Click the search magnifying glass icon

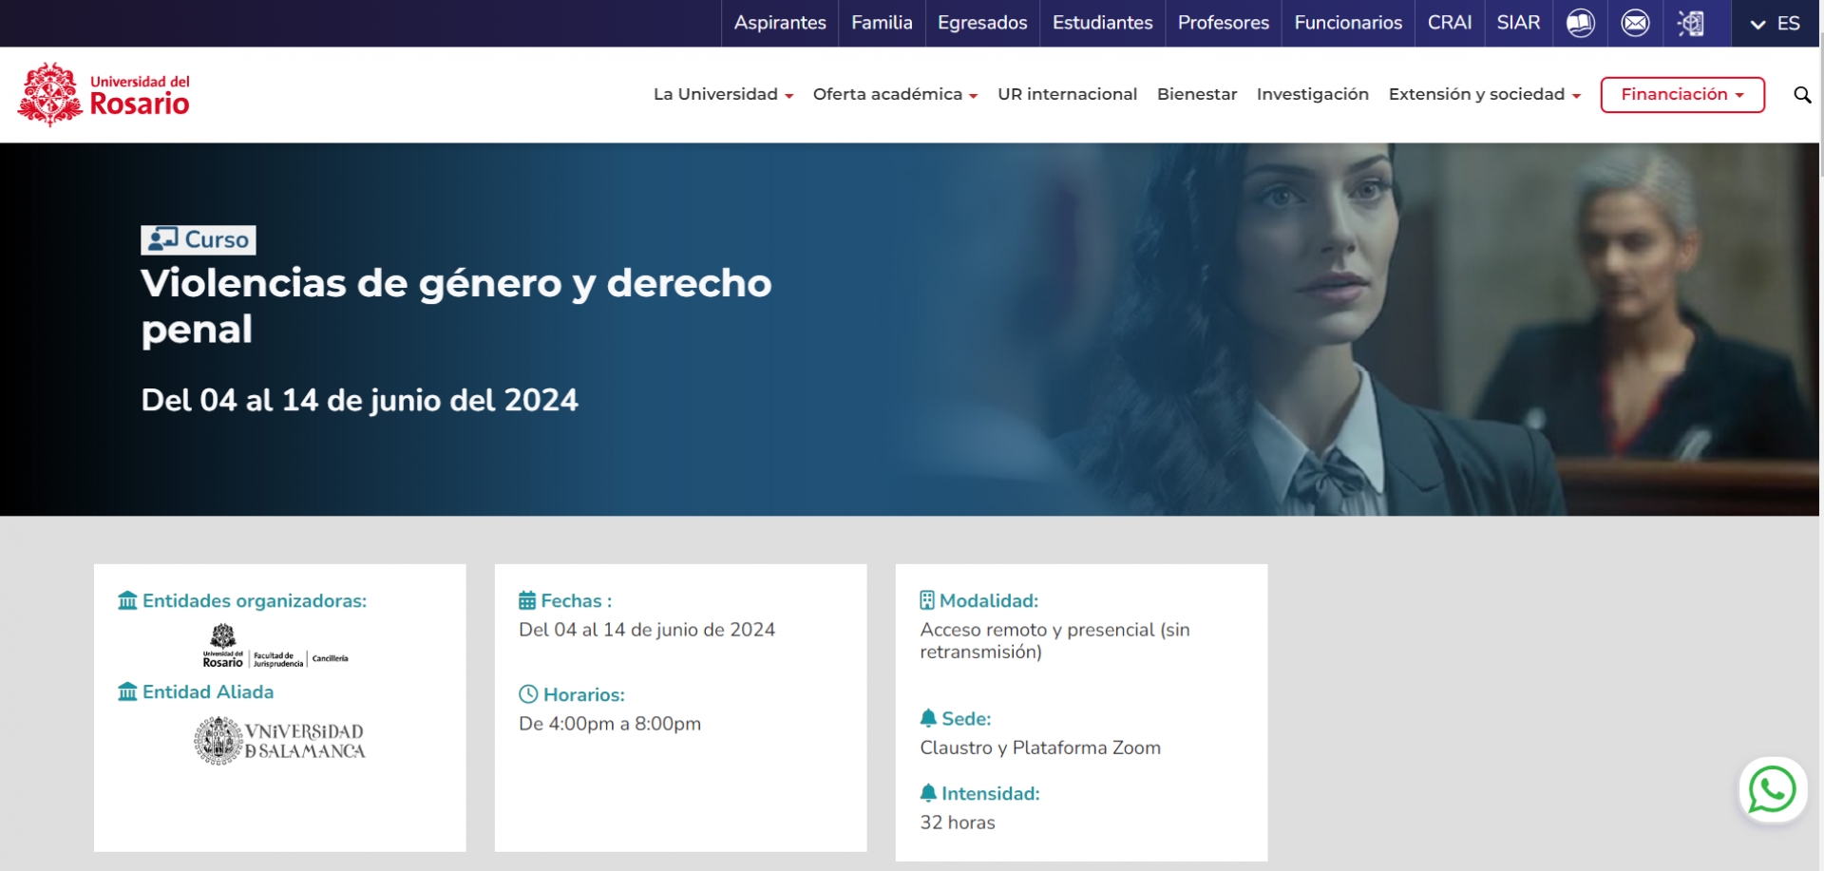click(1801, 95)
